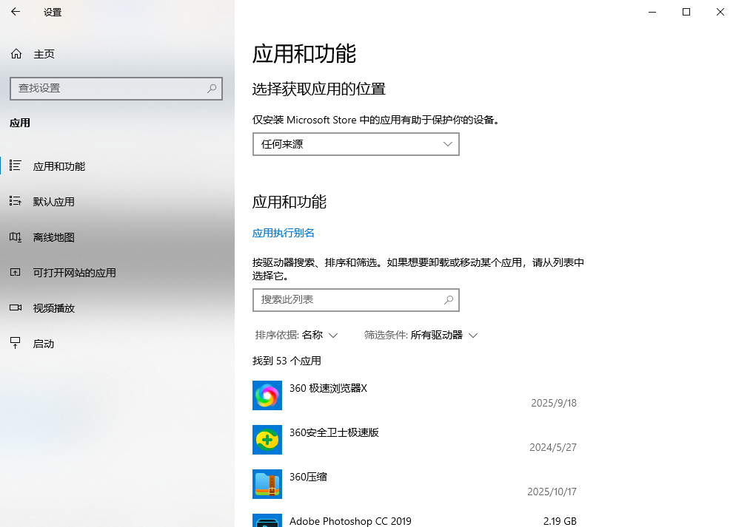Open the 筛选条件 所有驱动器 dropdown
The height and width of the screenshot is (527, 733).
tap(444, 335)
